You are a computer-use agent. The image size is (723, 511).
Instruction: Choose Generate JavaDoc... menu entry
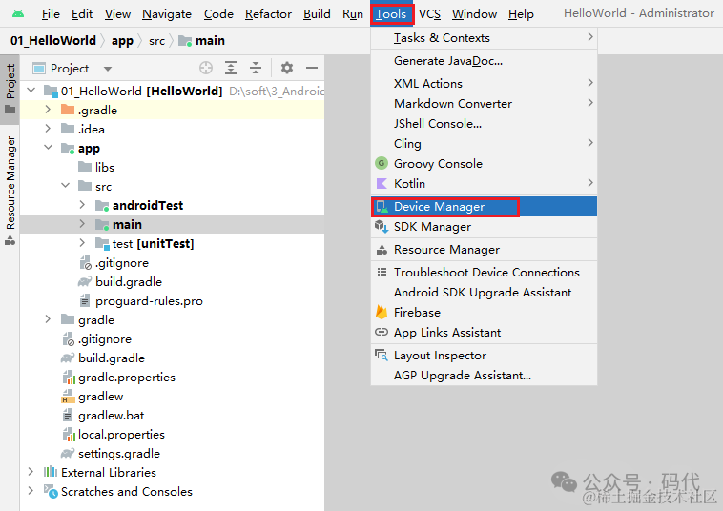pyautogui.click(x=484, y=61)
